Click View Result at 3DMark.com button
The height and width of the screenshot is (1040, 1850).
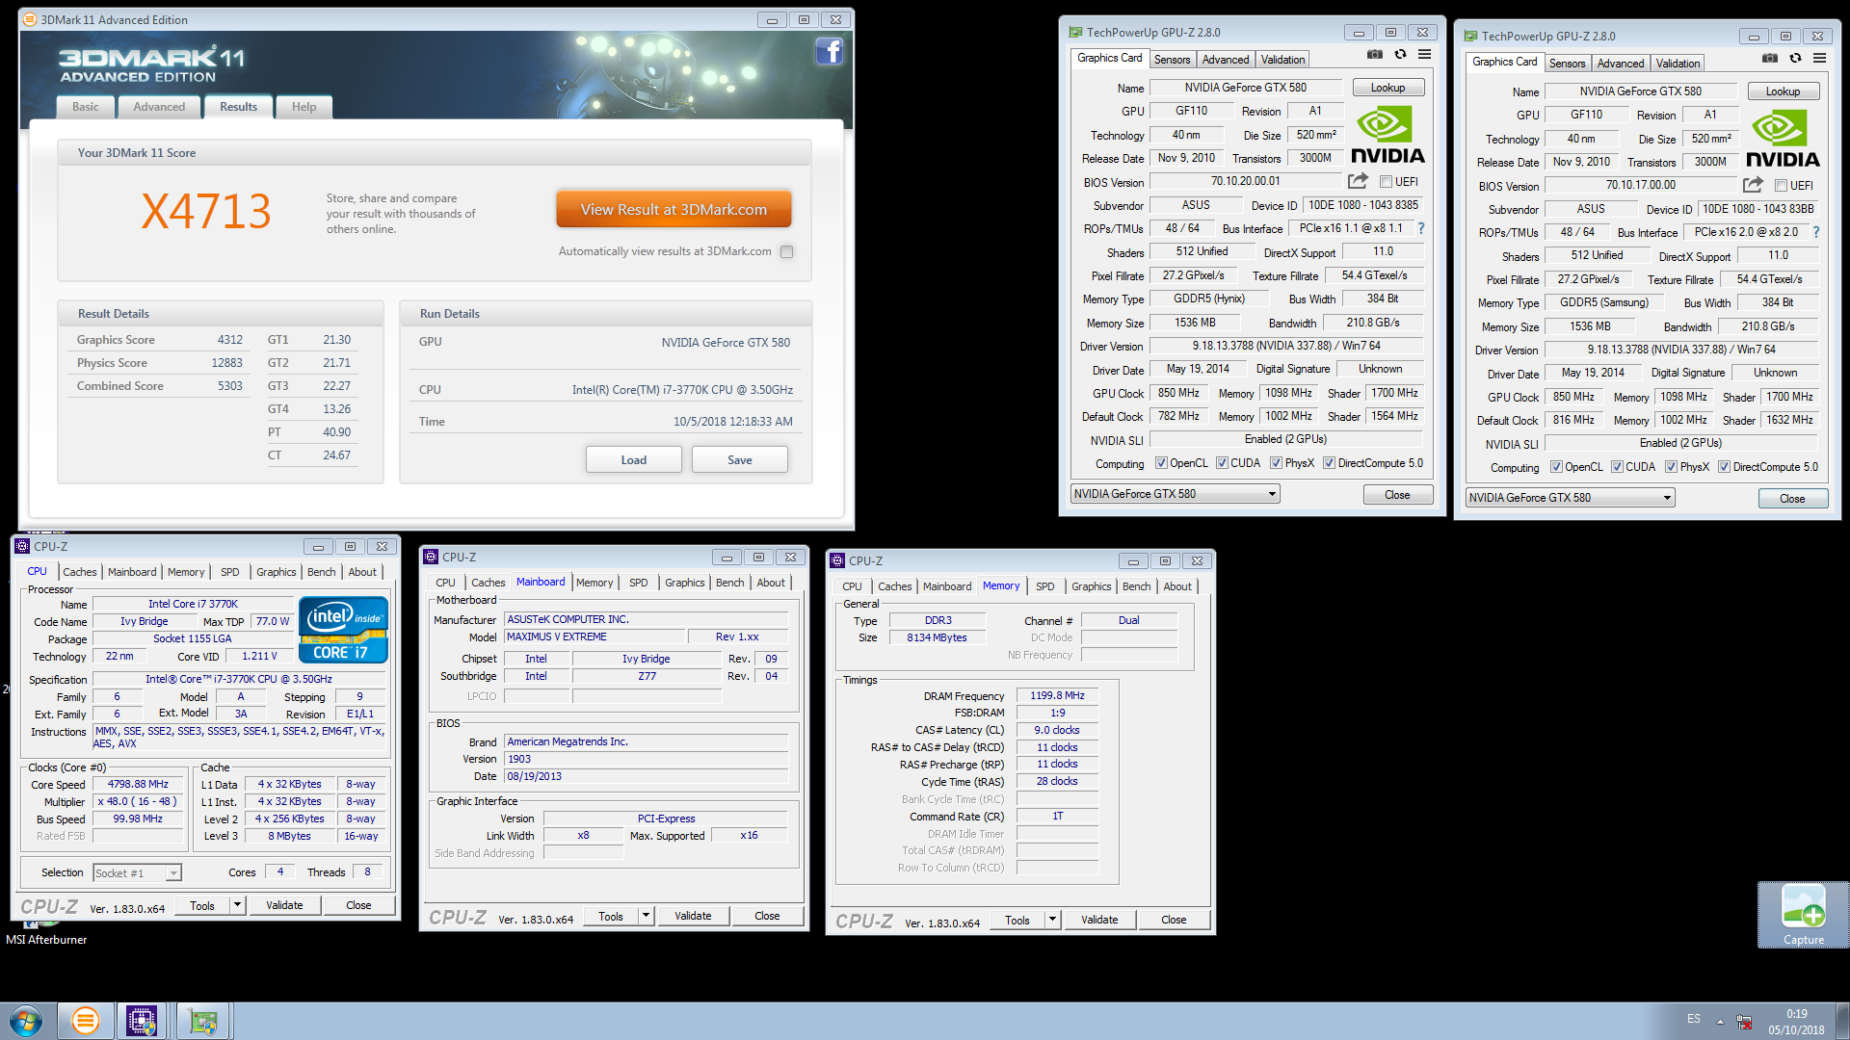(x=674, y=209)
